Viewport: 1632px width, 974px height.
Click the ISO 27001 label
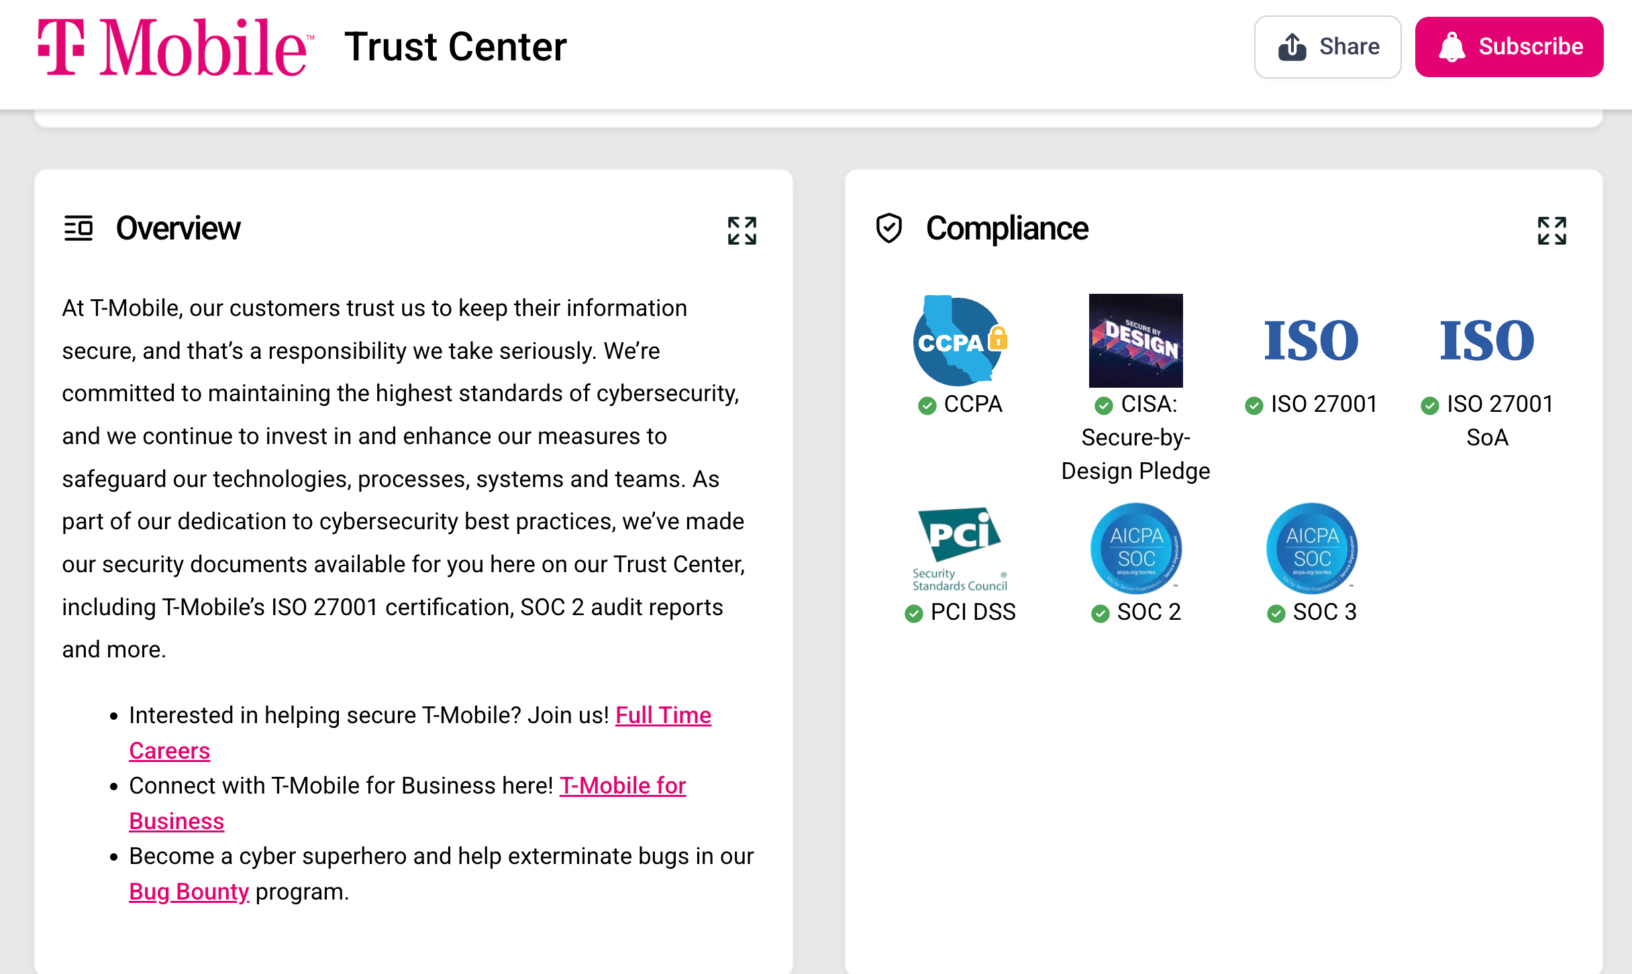[x=1324, y=404]
